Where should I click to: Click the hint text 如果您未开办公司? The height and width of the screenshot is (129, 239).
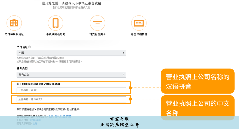coord(41,58)
